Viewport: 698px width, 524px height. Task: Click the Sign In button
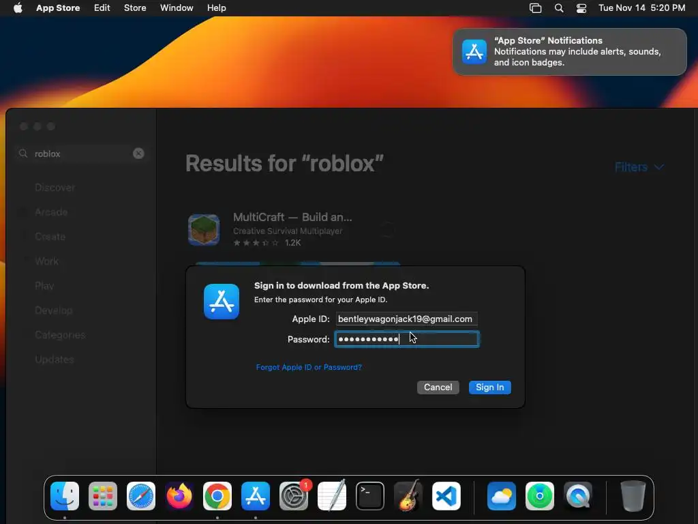(489, 388)
